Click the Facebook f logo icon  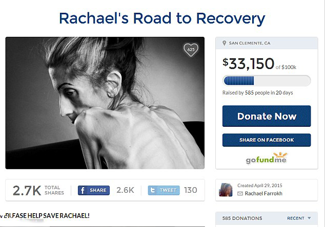click(83, 190)
